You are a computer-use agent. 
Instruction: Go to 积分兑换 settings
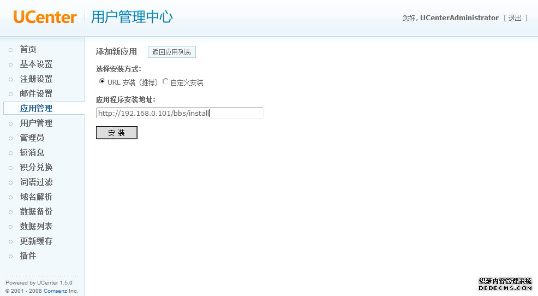pos(36,168)
